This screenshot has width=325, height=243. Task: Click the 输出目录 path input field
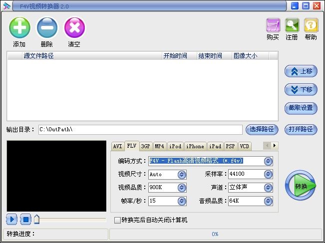tap(140, 130)
